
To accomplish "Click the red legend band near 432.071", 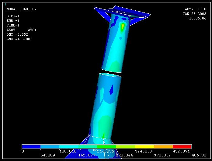I will [x=182, y=147].
